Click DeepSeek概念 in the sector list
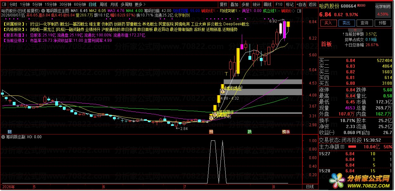 pos(236,24)
